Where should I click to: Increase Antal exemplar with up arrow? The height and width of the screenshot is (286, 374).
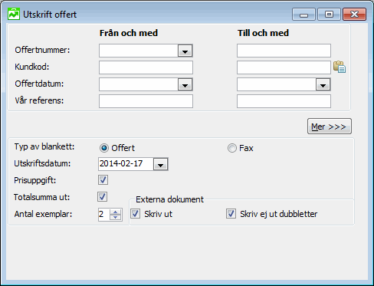coord(116,212)
